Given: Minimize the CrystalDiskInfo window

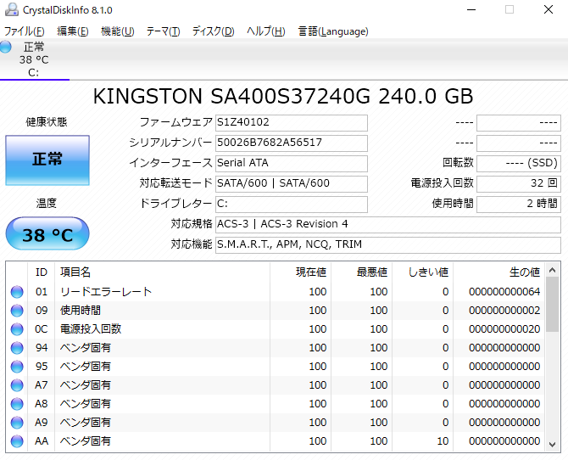Looking at the screenshot, I should coord(471,10).
